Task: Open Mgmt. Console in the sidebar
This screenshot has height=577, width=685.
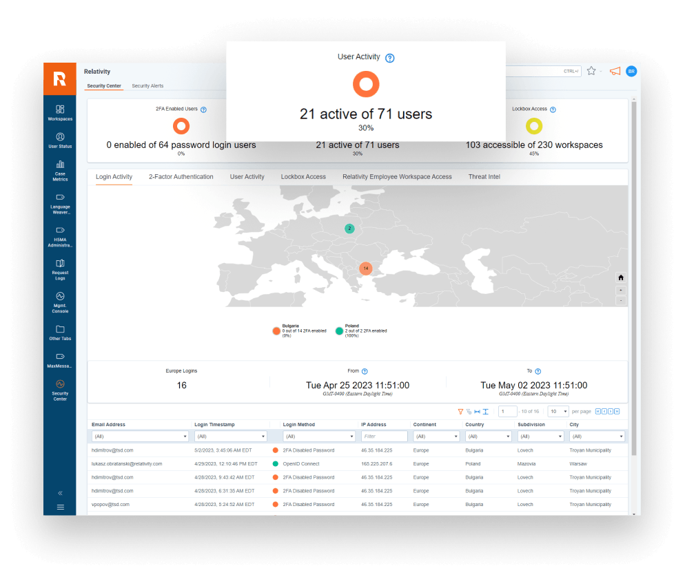Action: (60, 302)
